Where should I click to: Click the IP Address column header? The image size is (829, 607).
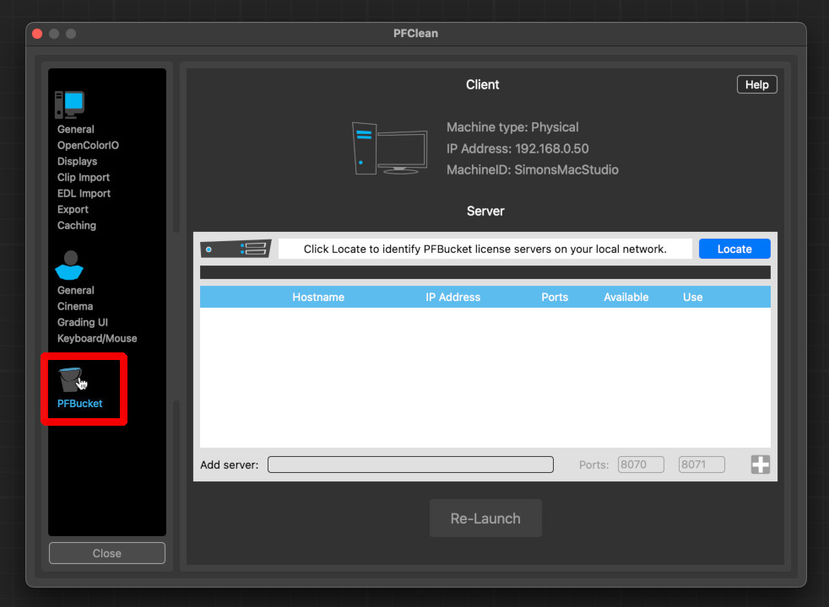[453, 297]
